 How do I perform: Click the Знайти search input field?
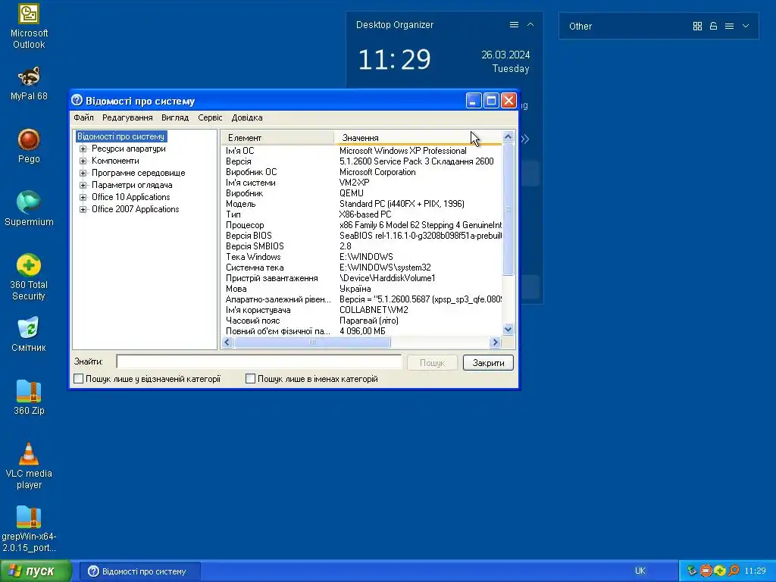(x=259, y=361)
